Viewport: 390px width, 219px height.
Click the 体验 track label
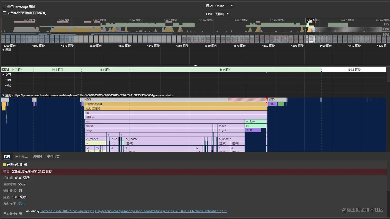(8, 86)
